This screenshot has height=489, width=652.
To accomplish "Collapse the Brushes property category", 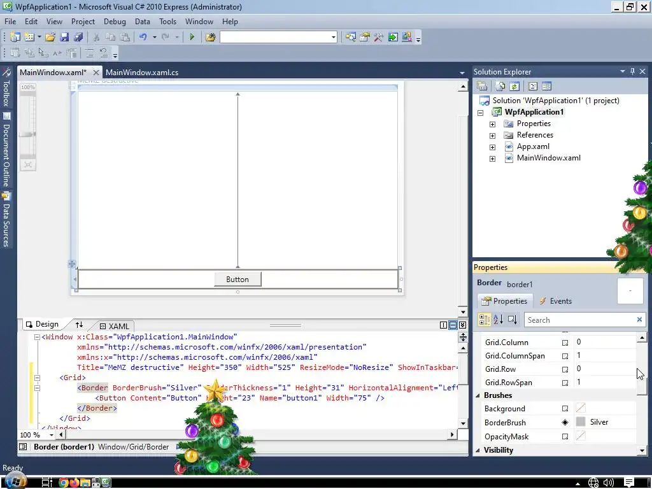I will coord(478,395).
